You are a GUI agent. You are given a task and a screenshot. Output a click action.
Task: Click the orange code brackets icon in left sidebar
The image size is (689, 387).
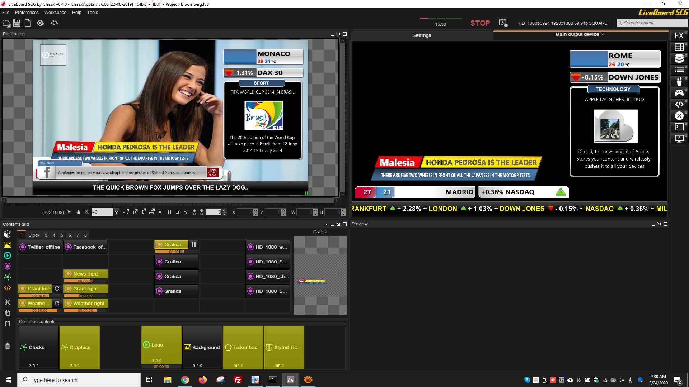(7, 288)
